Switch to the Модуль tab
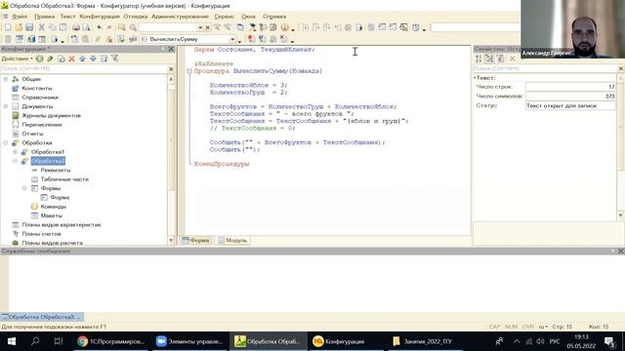Screen dimensions: 625x351 [x=232, y=241]
